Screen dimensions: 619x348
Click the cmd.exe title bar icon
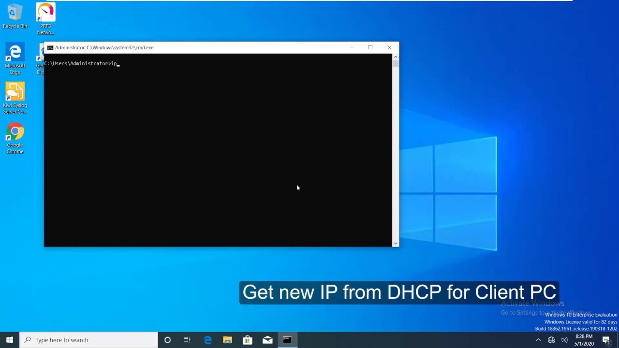coord(50,47)
